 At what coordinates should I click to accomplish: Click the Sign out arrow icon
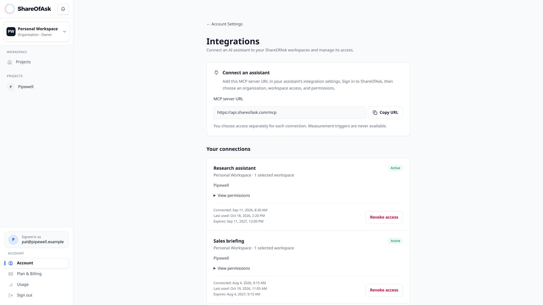(x=11, y=296)
